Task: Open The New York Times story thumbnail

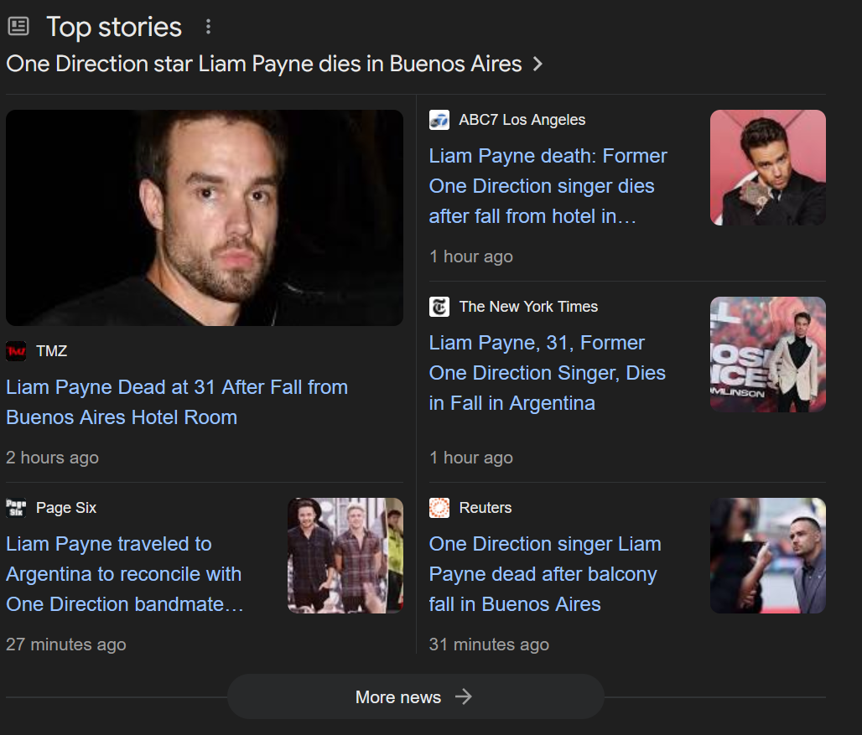Action: [x=768, y=355]
